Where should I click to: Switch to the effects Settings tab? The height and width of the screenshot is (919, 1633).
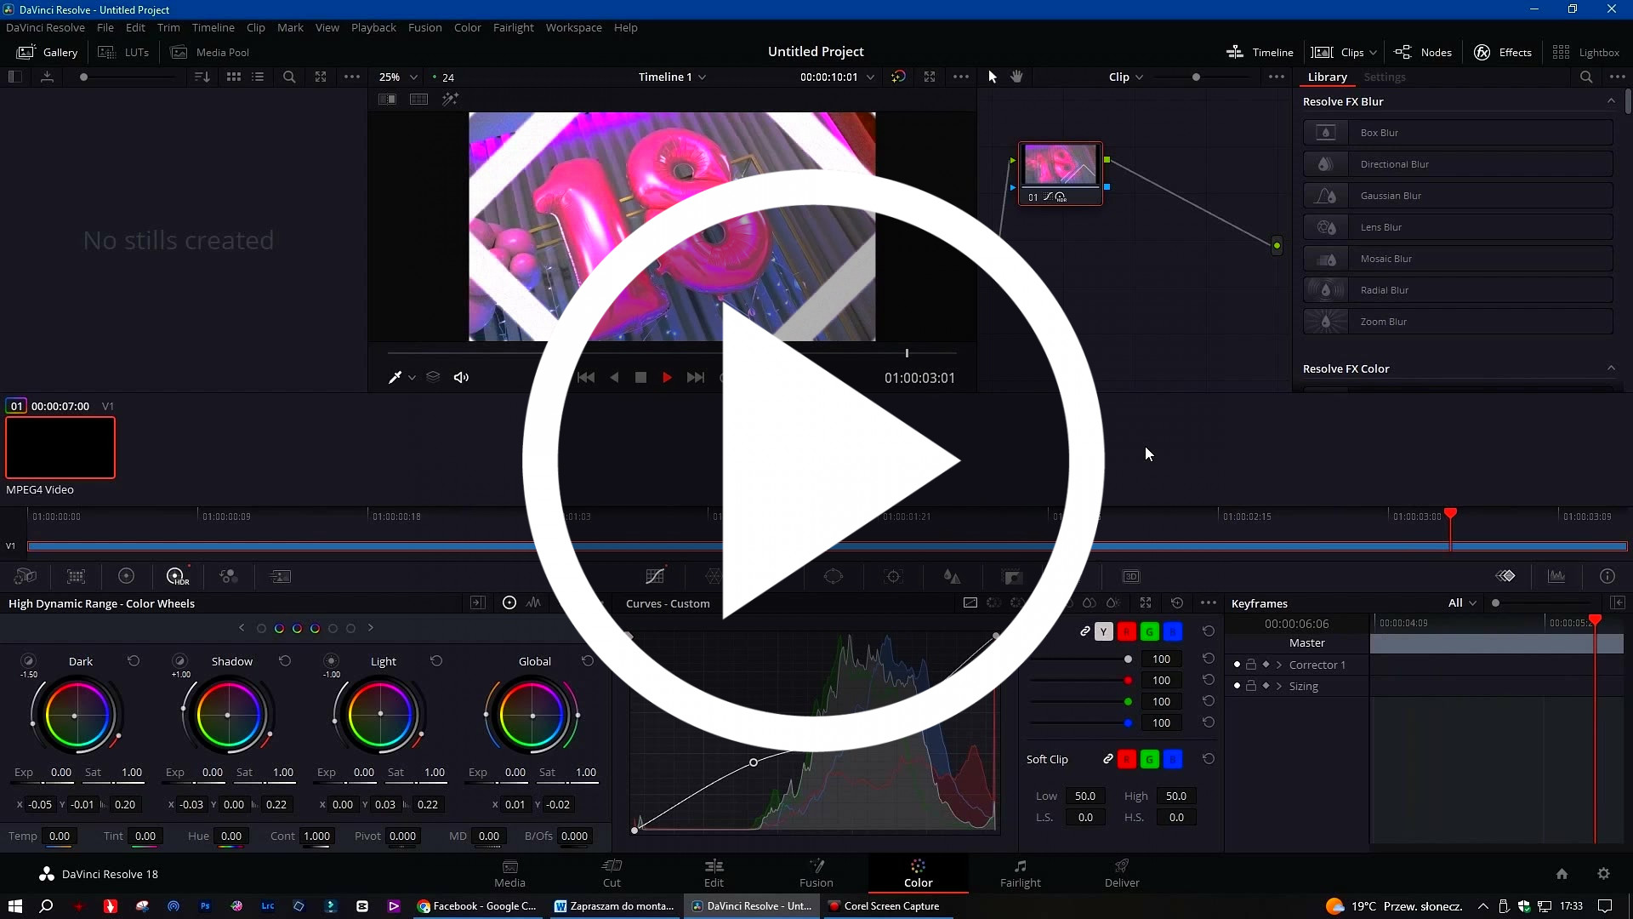[x=1384, y=77]
